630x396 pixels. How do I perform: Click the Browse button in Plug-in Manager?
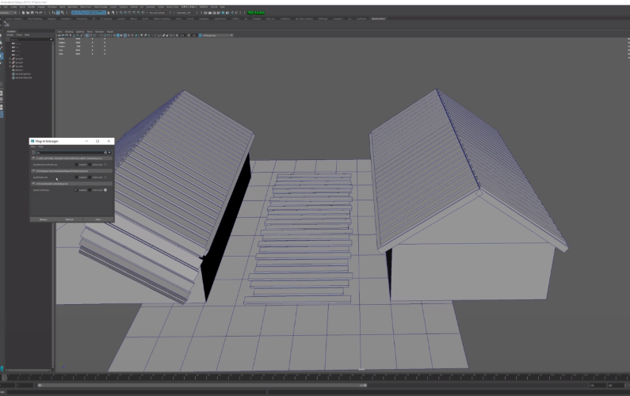click(x=44, y=219)
